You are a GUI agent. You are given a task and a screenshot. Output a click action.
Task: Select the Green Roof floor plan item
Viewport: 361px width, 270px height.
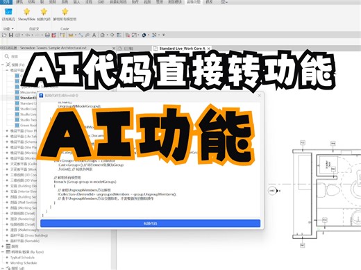28,126
